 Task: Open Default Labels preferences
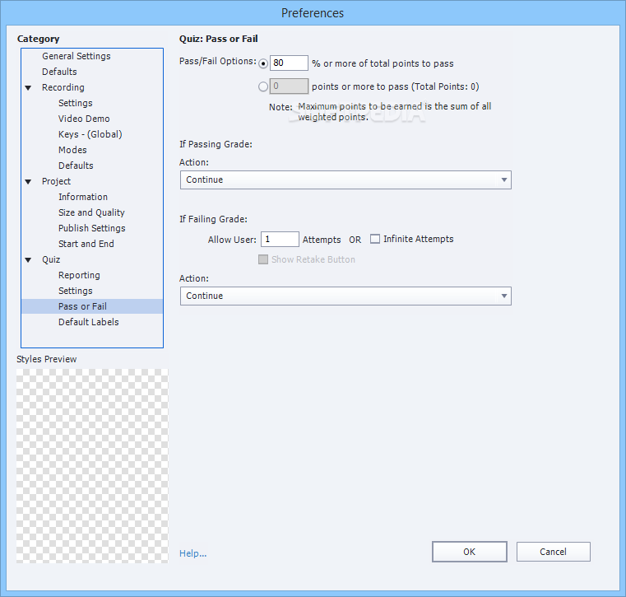click(x=89, y=322)
